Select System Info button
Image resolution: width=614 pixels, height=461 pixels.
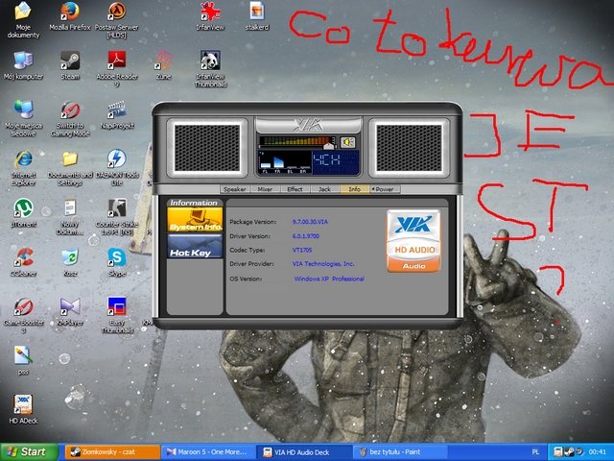195,220
